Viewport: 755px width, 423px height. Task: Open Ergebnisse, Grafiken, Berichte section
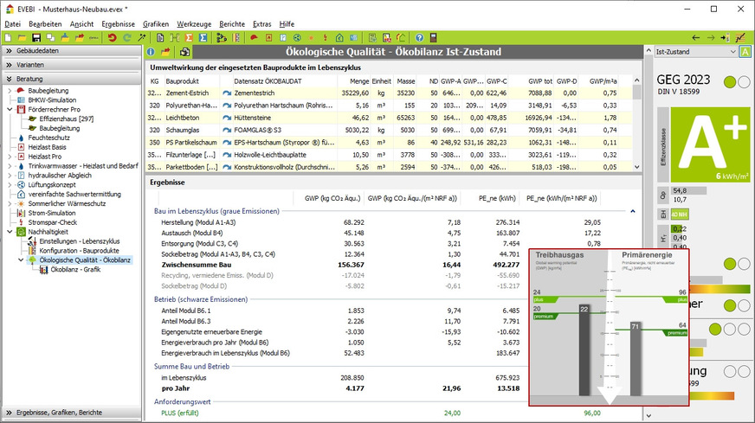(x=59, y=413)
